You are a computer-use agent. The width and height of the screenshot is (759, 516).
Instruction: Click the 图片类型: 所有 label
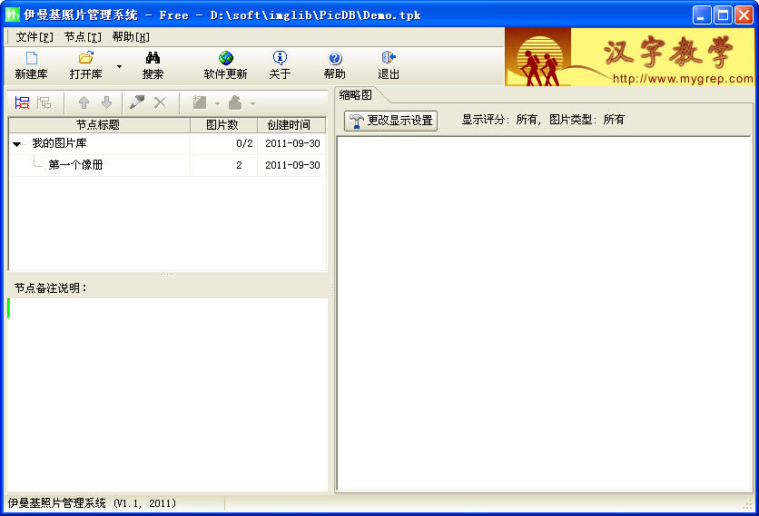click(x=586, y=120)
